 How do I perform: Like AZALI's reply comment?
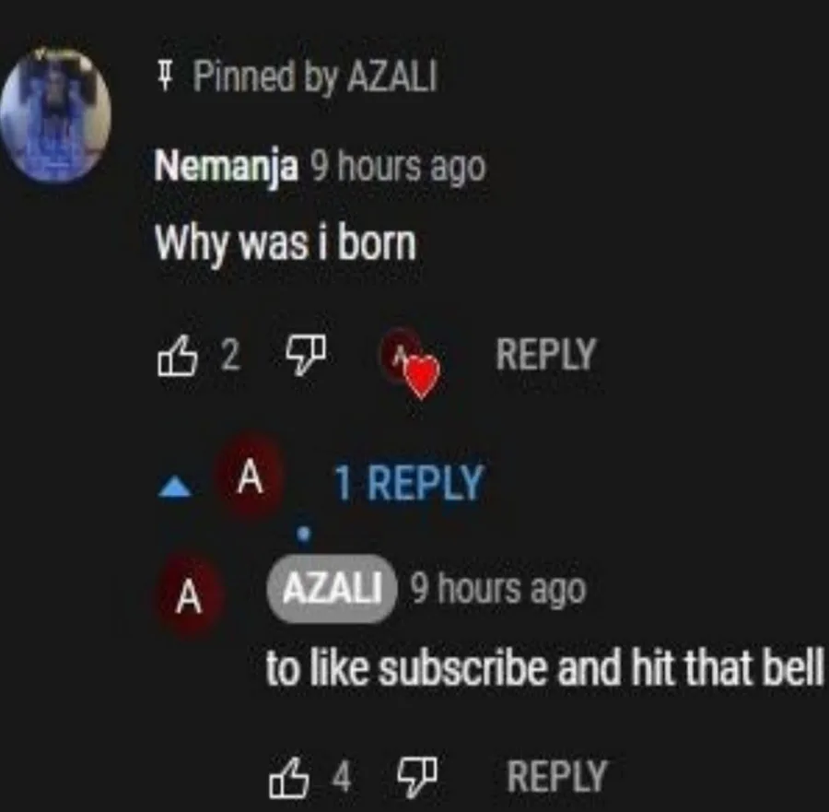tap(286, 778)
